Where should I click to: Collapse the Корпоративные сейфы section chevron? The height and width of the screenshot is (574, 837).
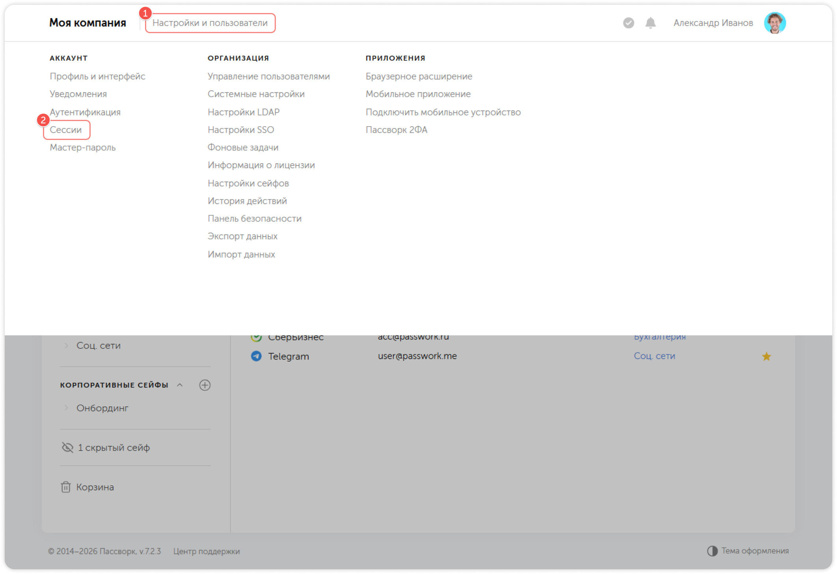(180, 385)
